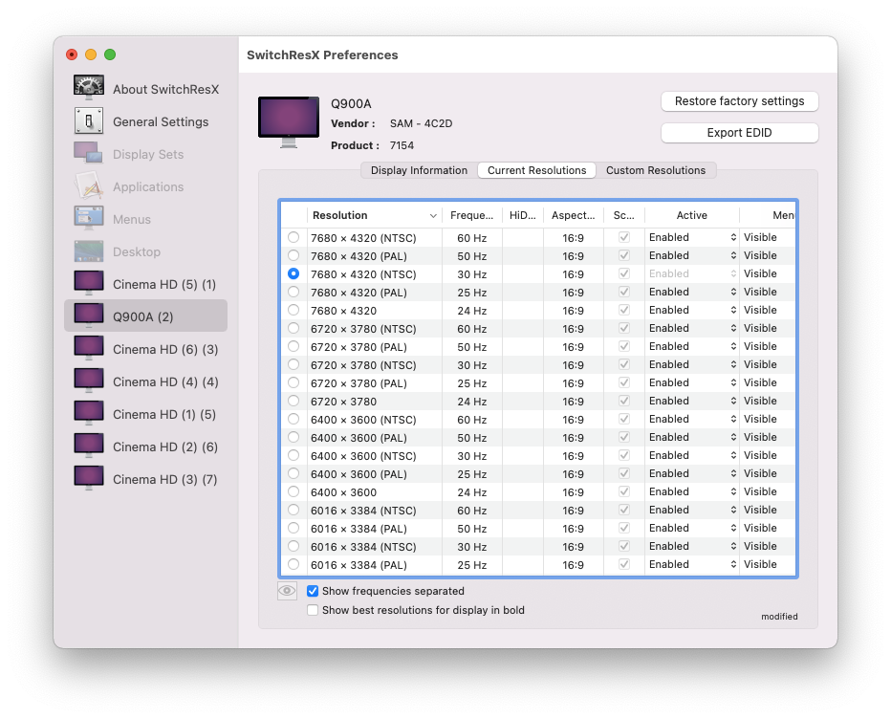Click Restore factory settings button

[739, 101]
